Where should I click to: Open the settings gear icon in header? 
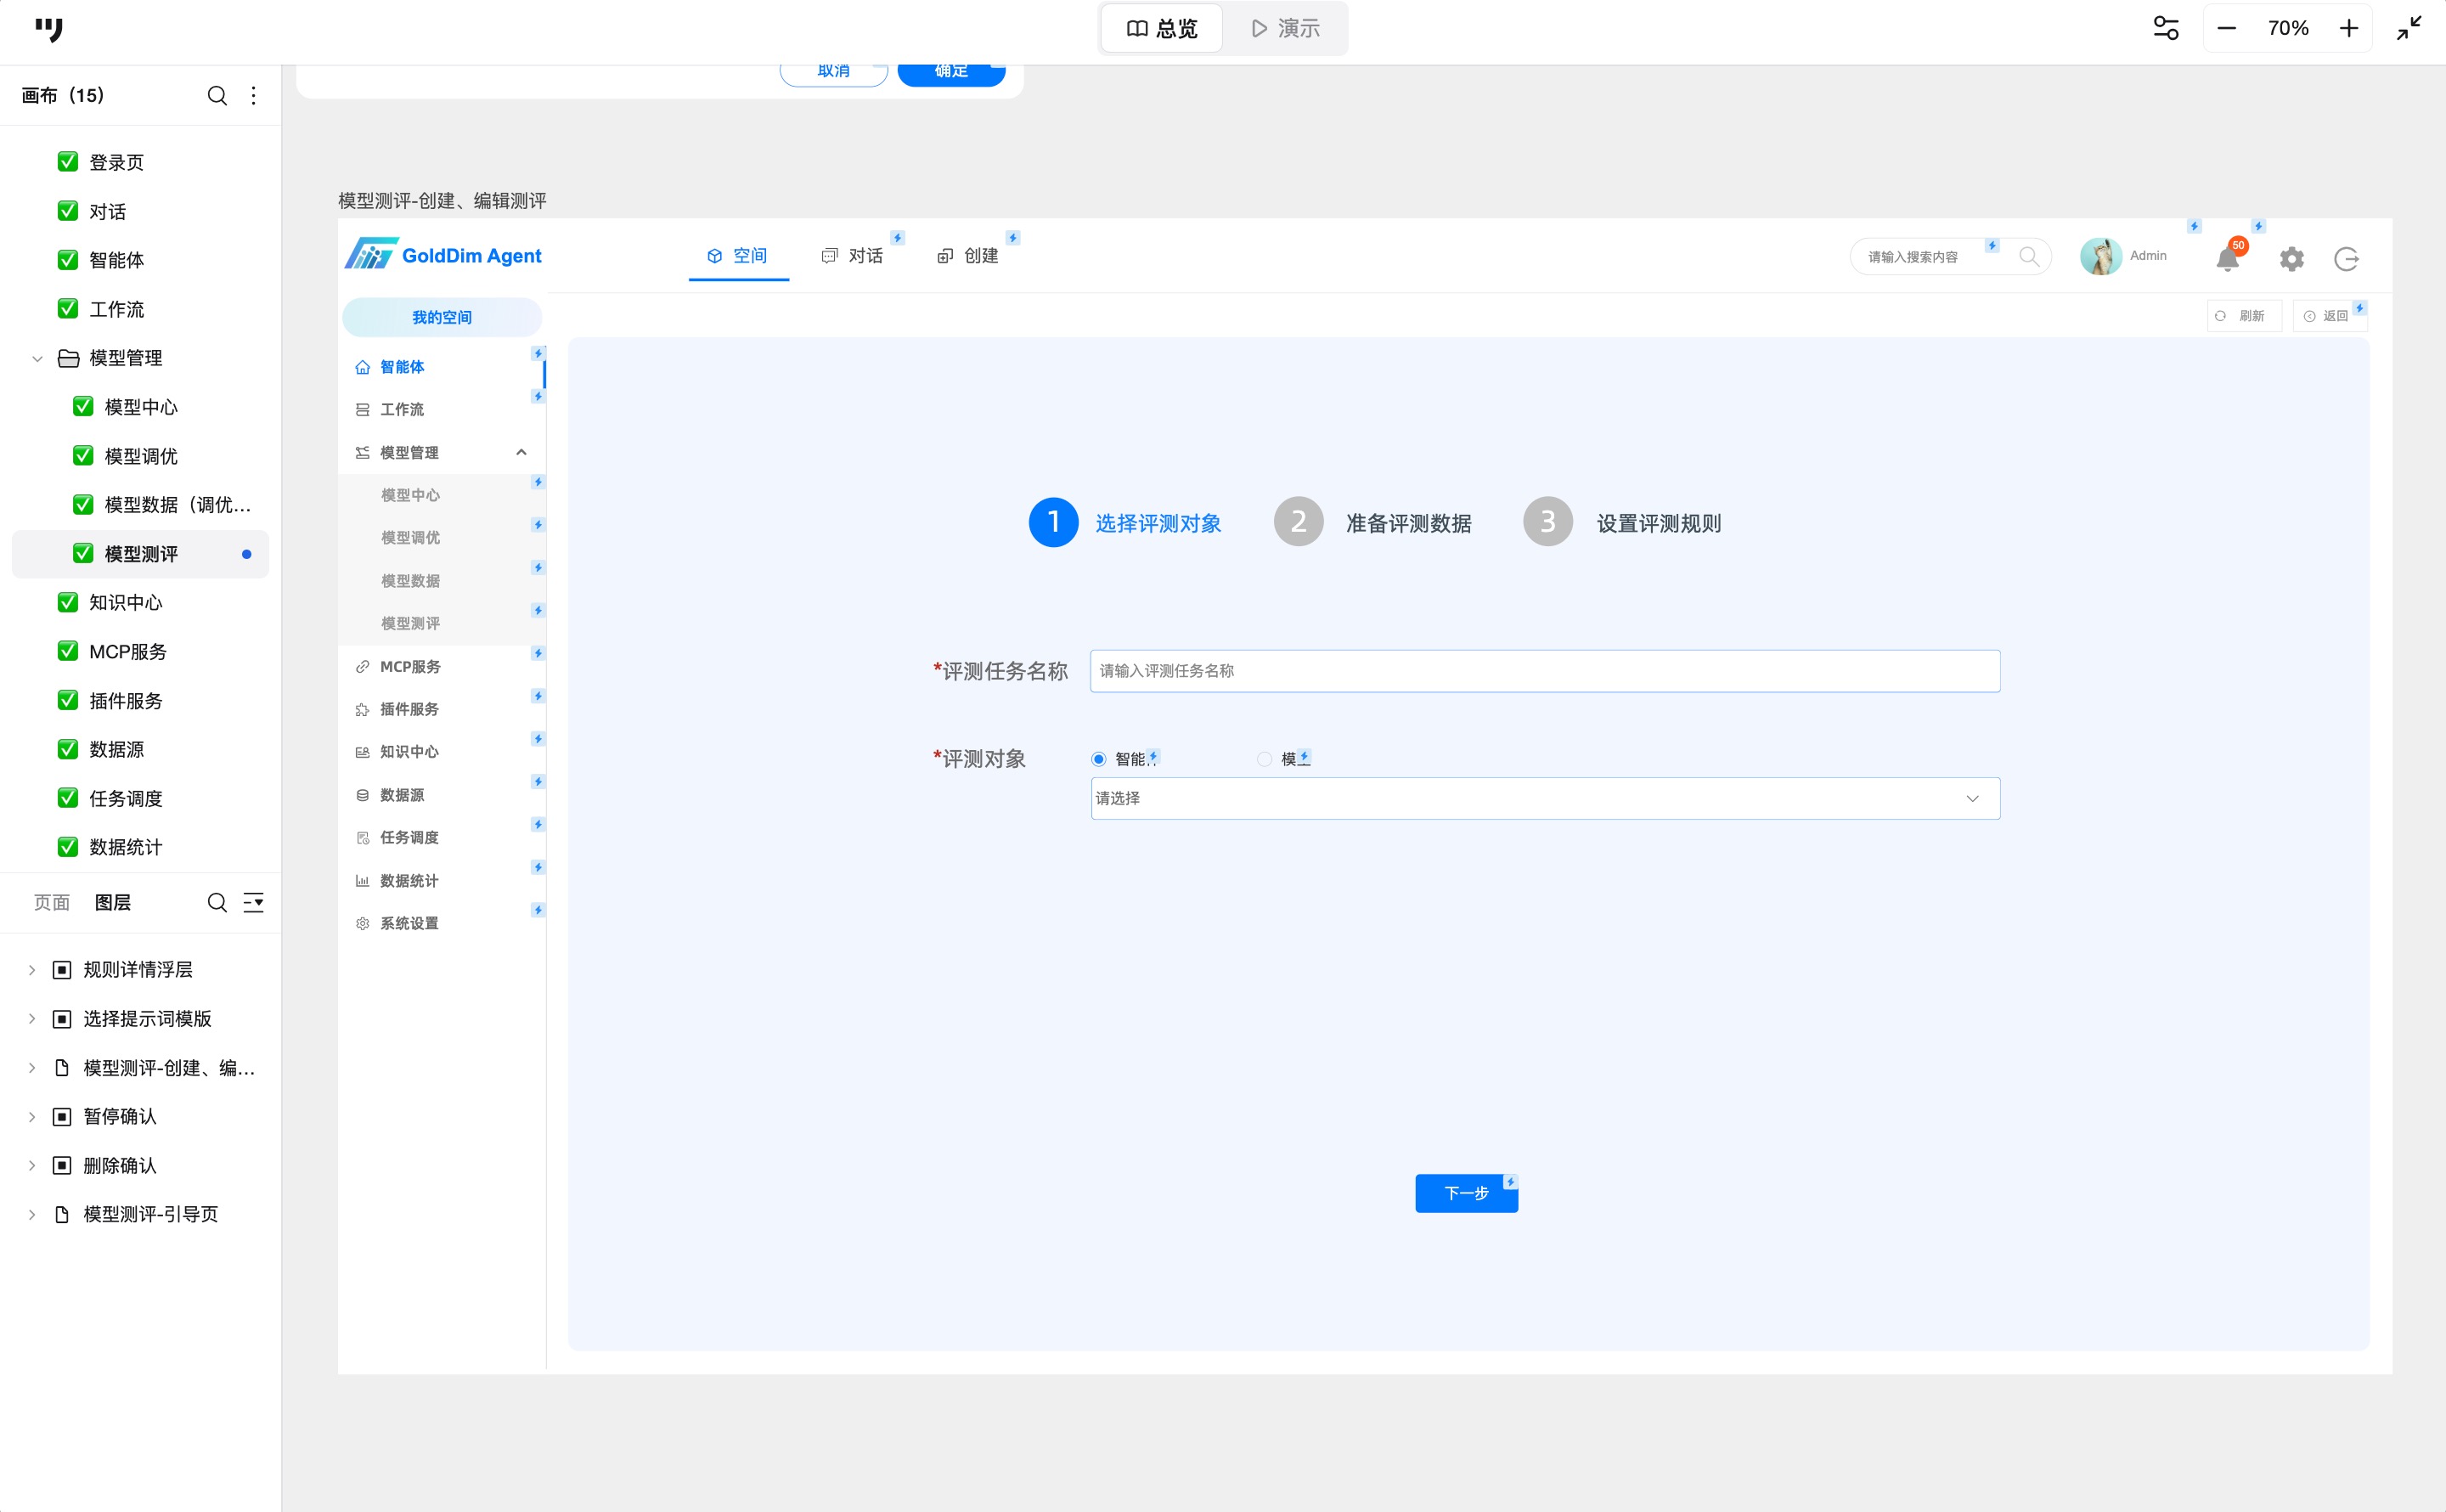click(x=2291, y=259)
